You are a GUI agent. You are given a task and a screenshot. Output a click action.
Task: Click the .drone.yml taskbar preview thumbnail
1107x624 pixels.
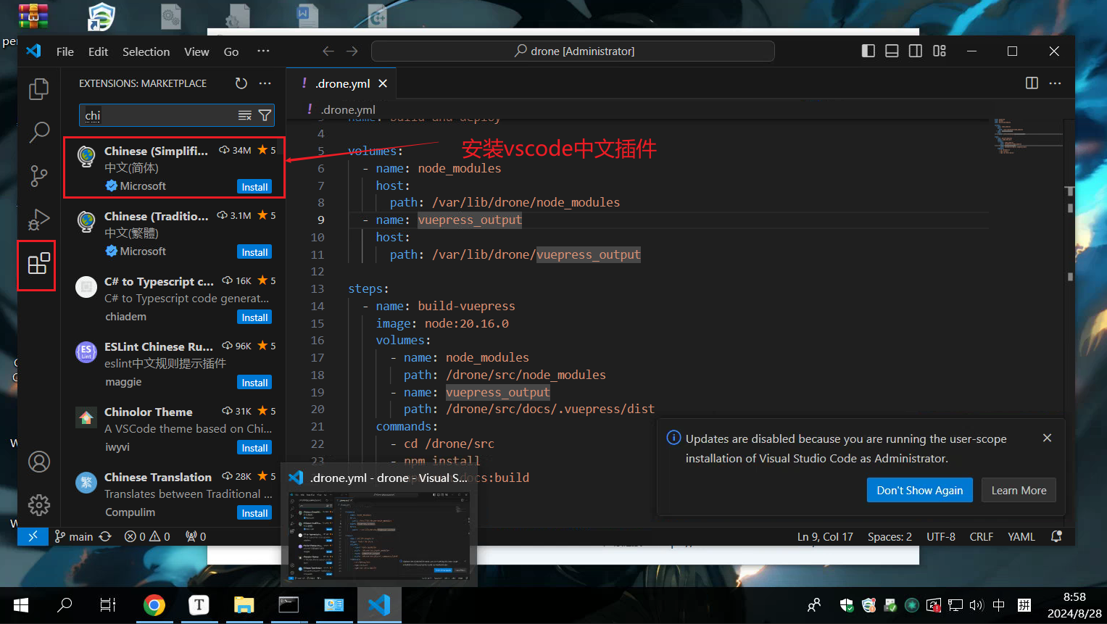click(x=378, y=536)
